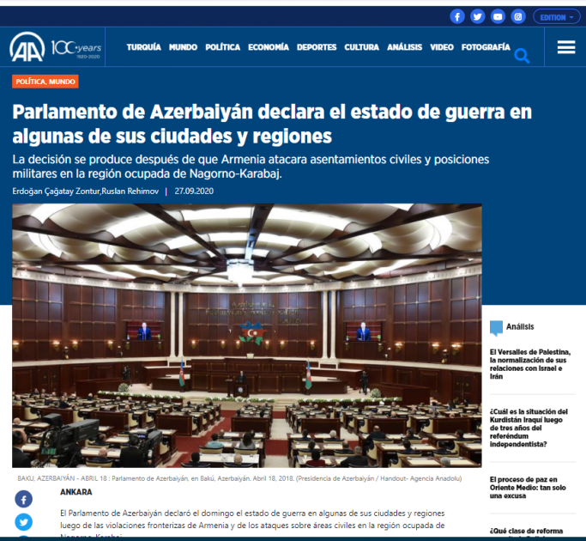Open the YouTube icon in top bar
586x541 pixels.
pyautogui.click(x=498, y=17)
